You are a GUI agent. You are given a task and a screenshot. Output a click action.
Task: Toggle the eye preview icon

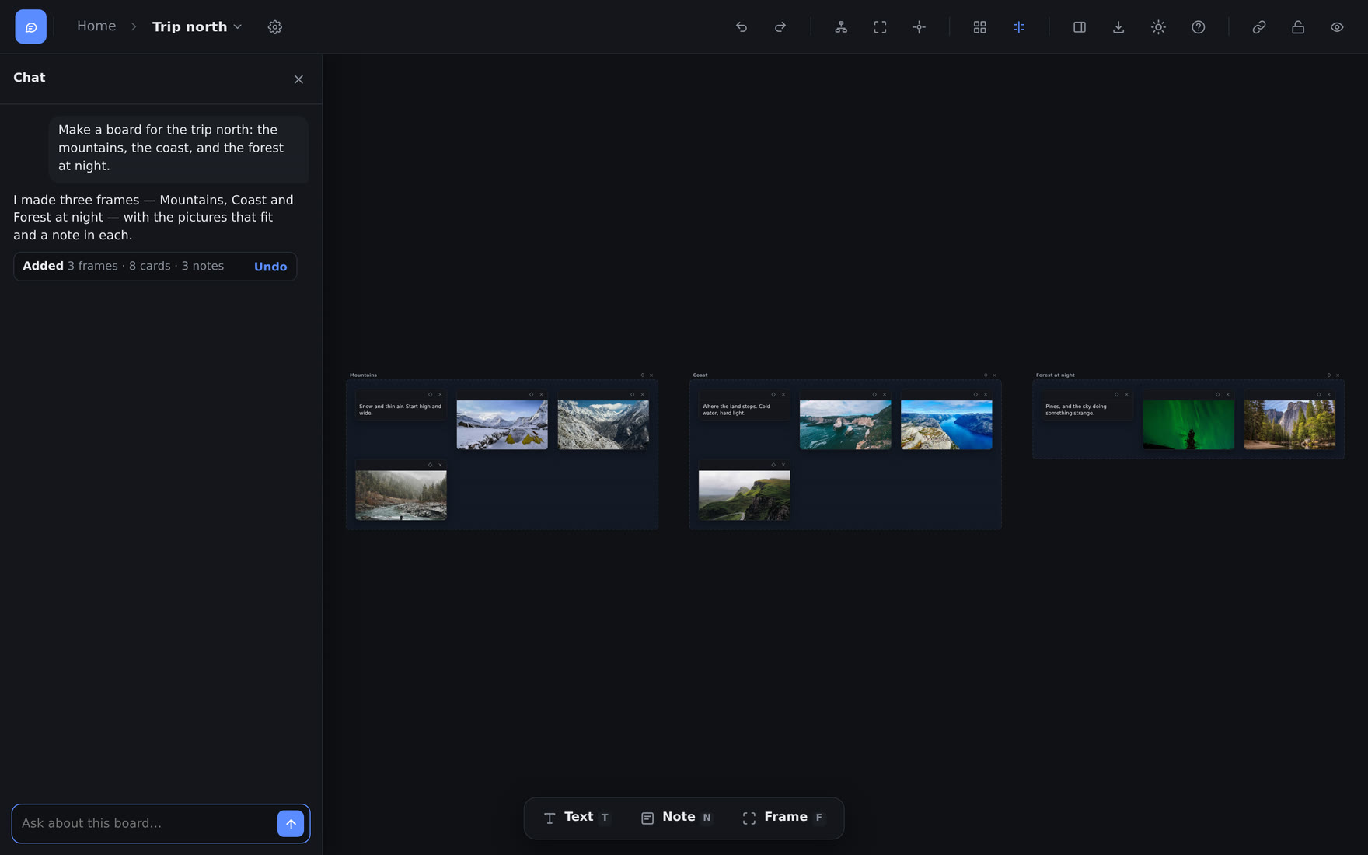point(1336,27)
